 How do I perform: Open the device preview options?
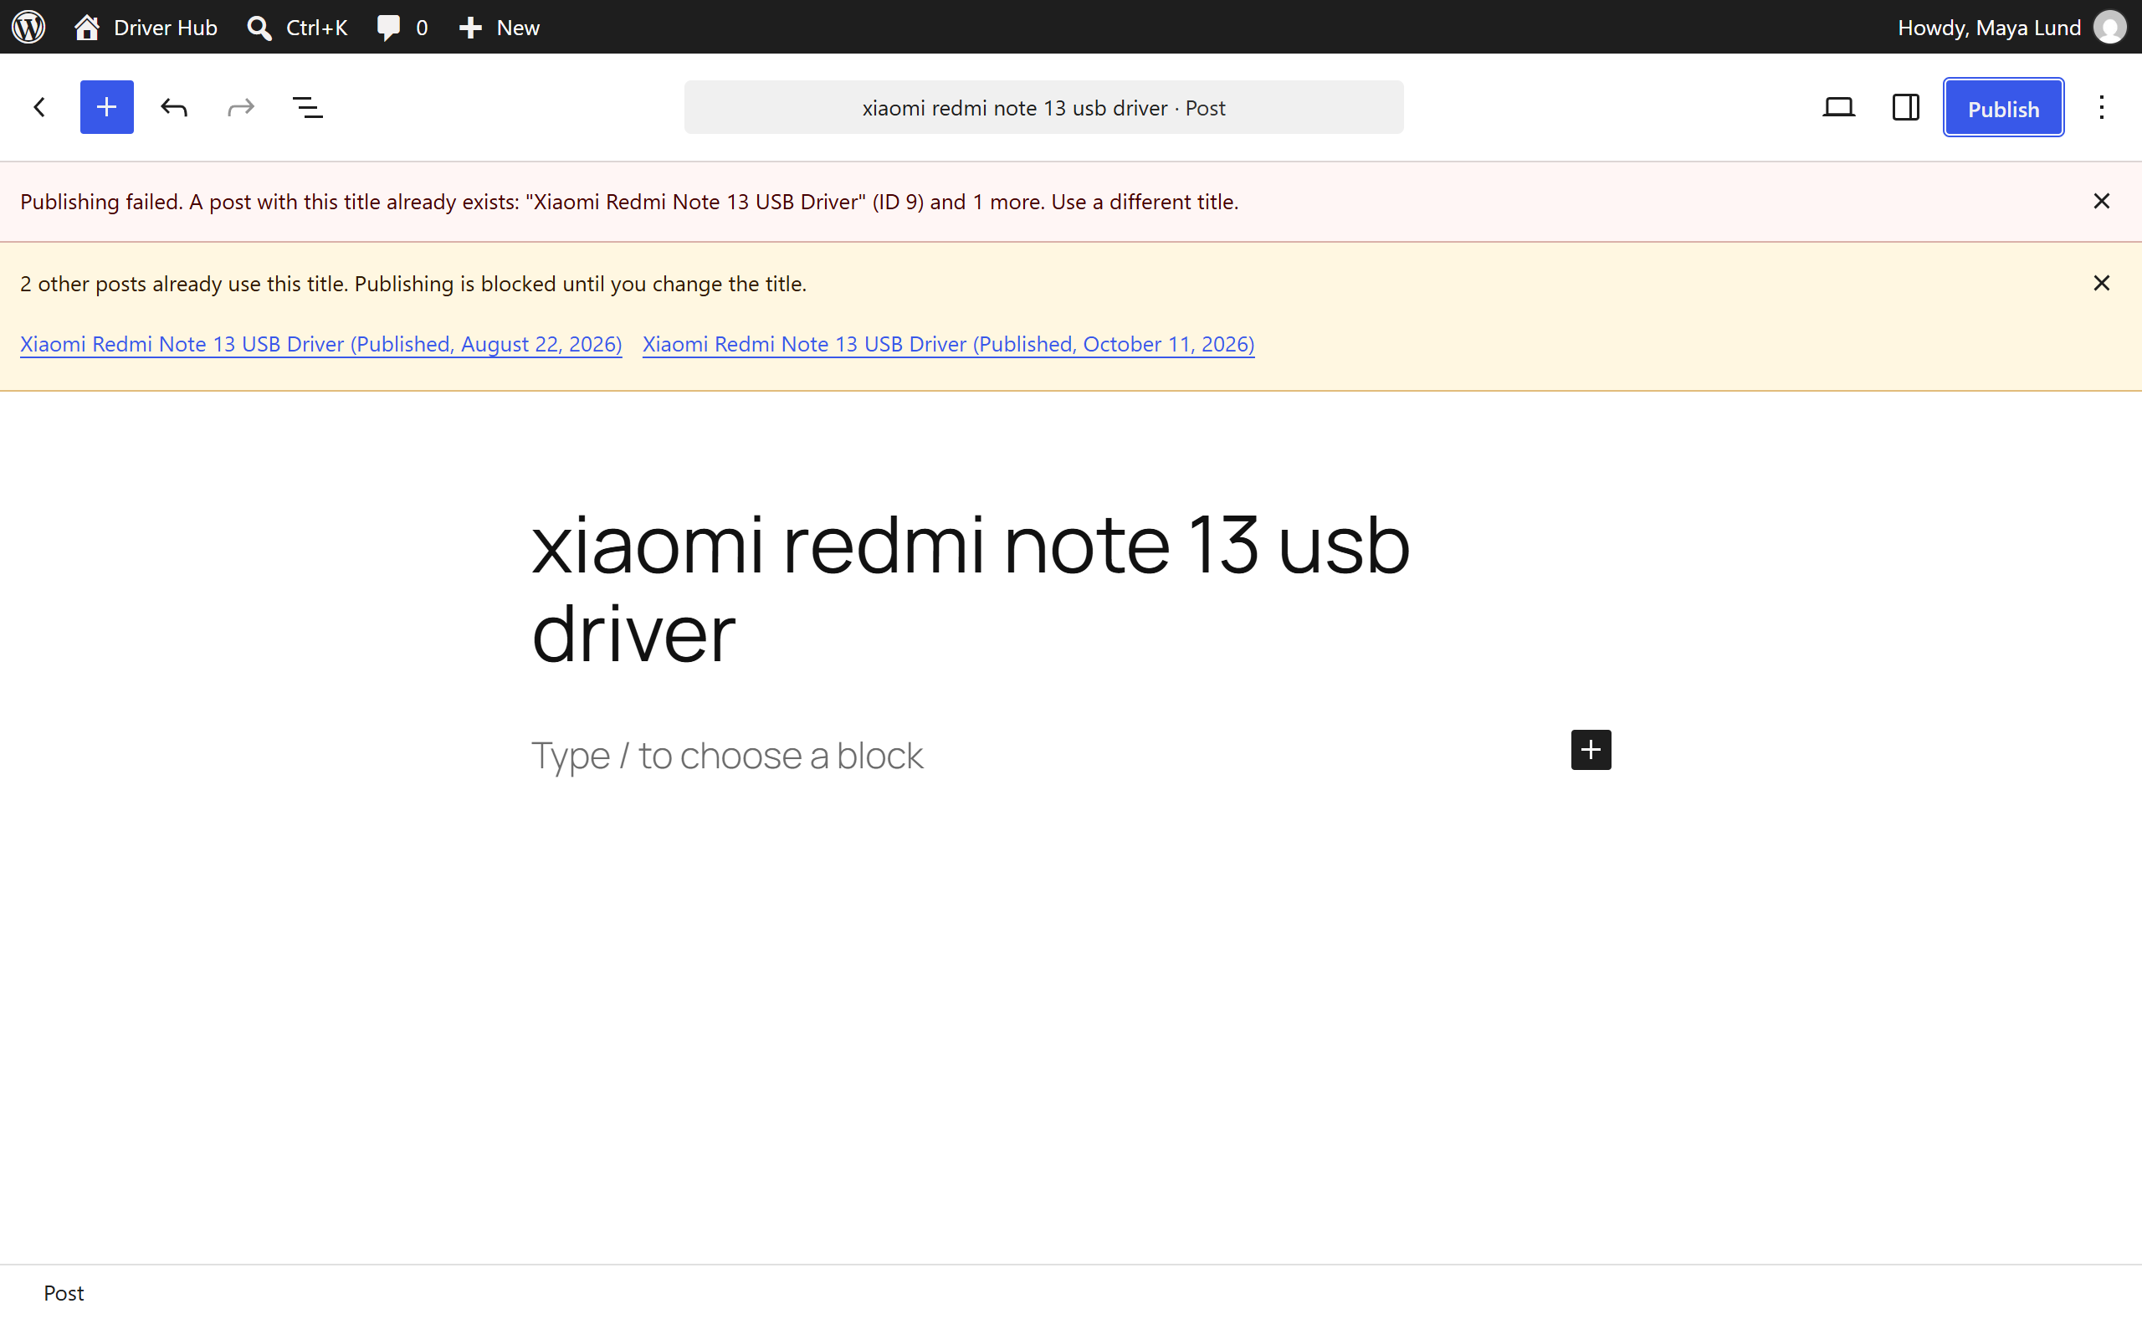tap(1838, 107)
